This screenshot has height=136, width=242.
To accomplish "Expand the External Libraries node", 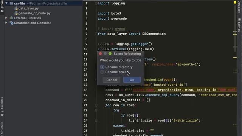I will [6, 18].
